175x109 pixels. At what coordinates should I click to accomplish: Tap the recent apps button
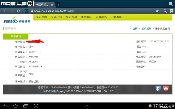click(25, 106)
